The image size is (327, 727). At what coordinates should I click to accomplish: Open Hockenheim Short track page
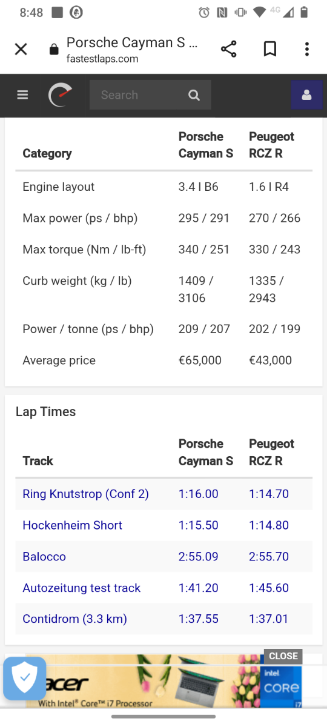click(x=72, y=525)
